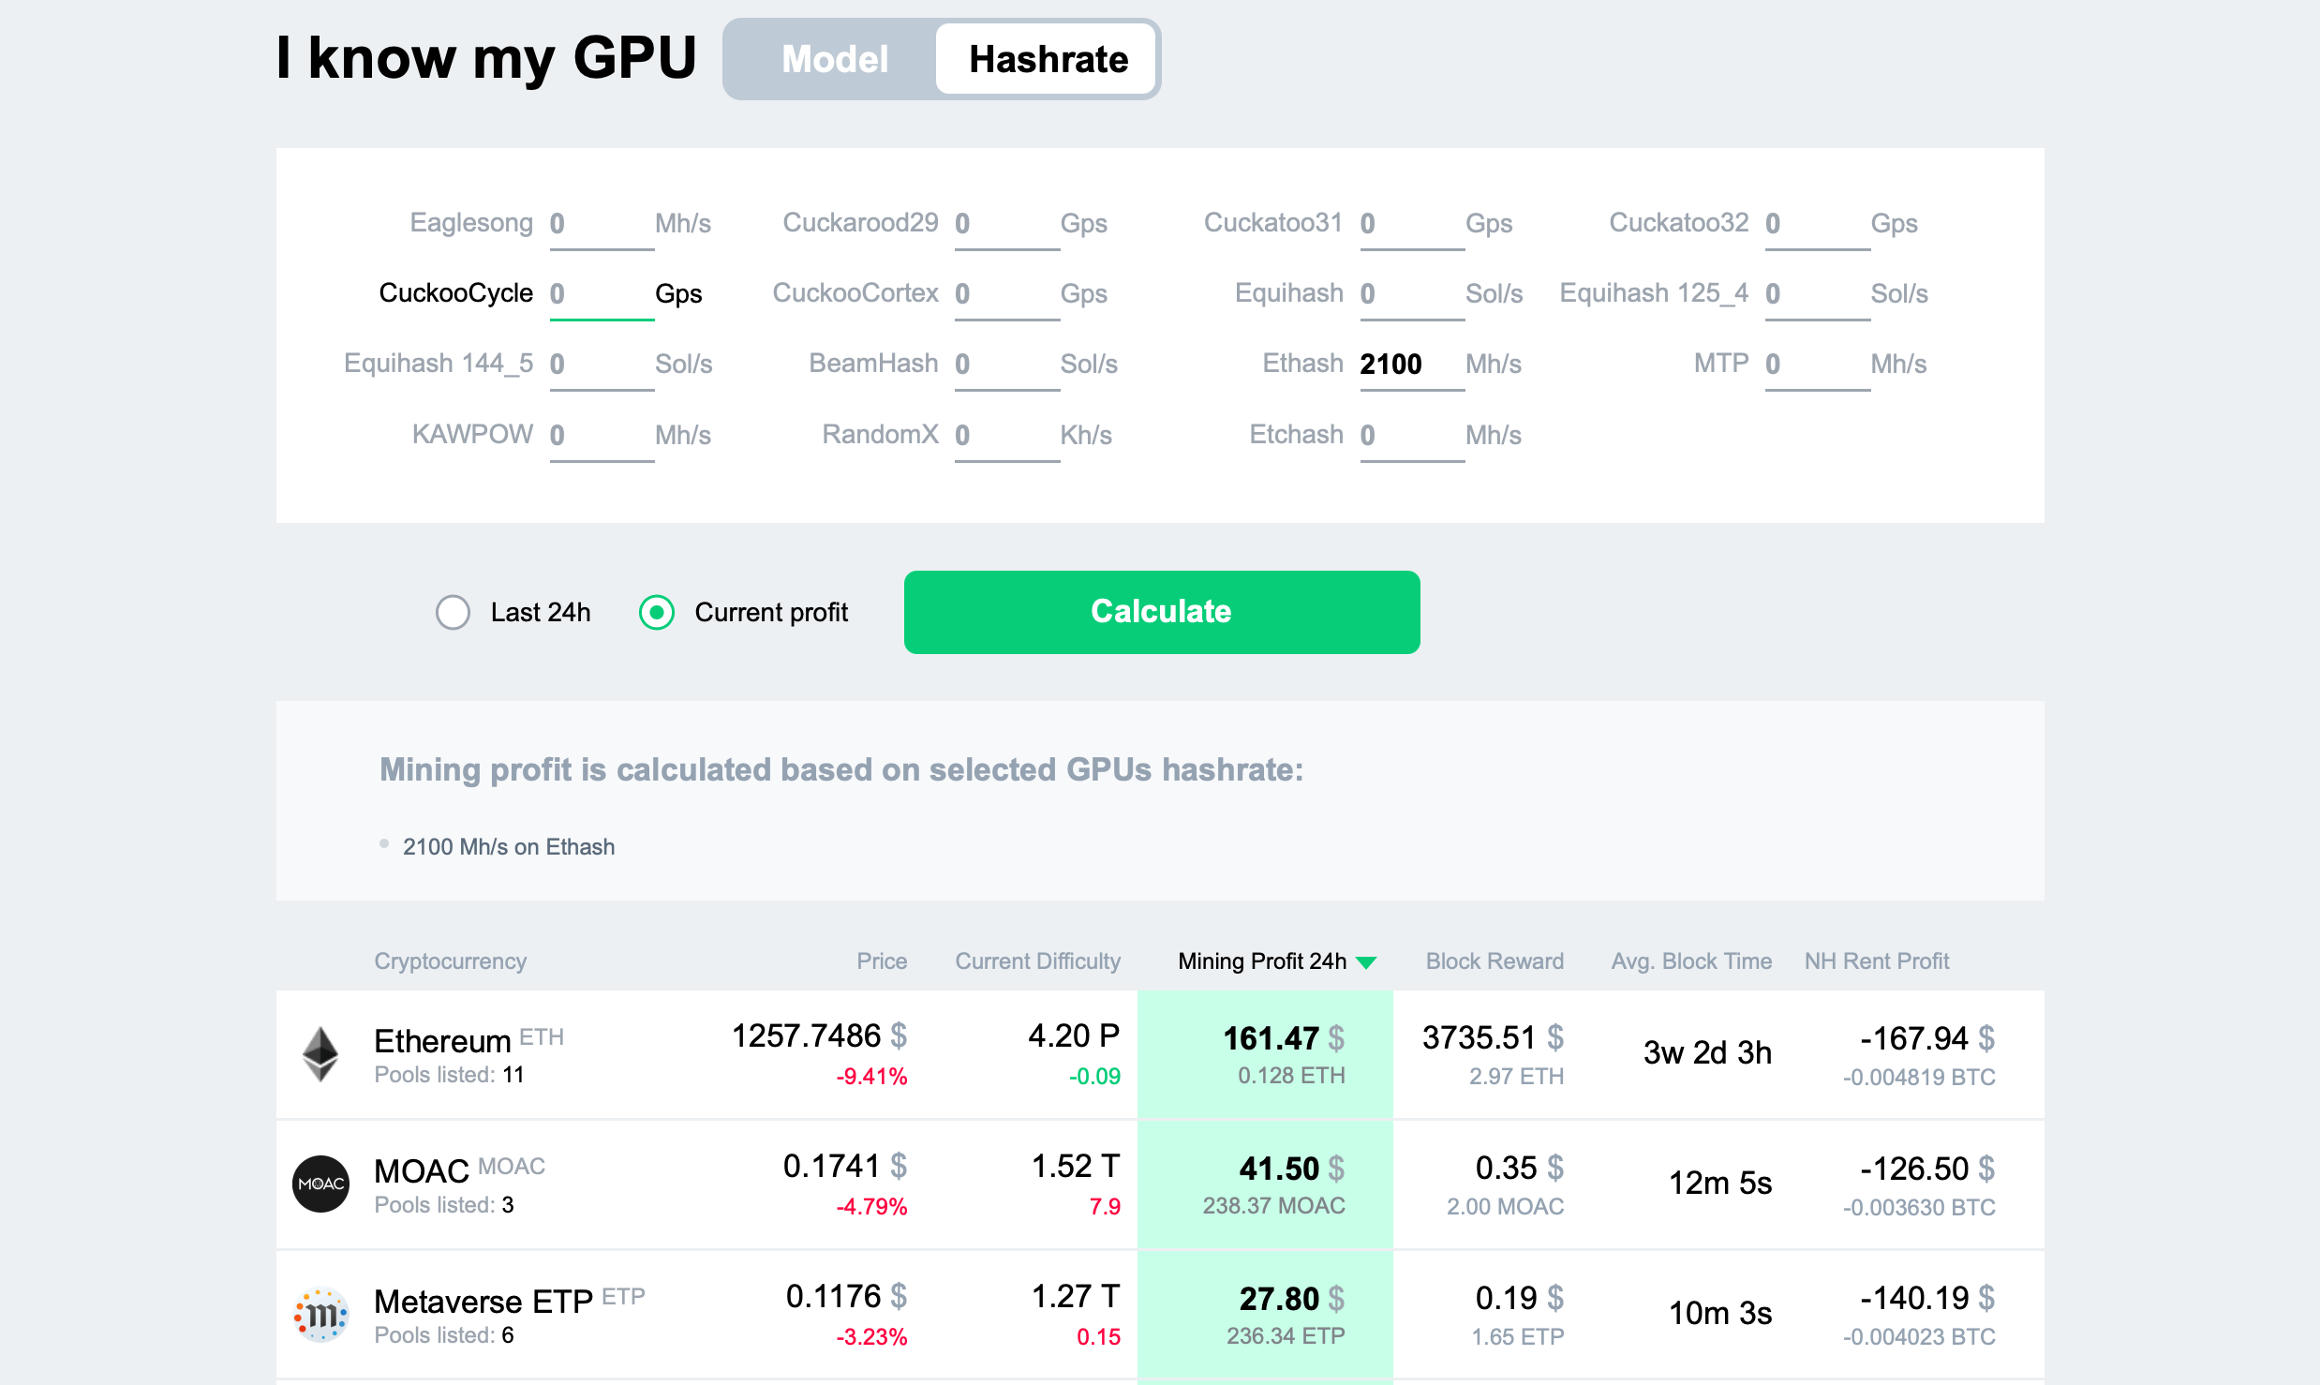This screenshot has height=1385, width=2320.
Task: Sort by the Price column header
Action: (x=881, y=961)
